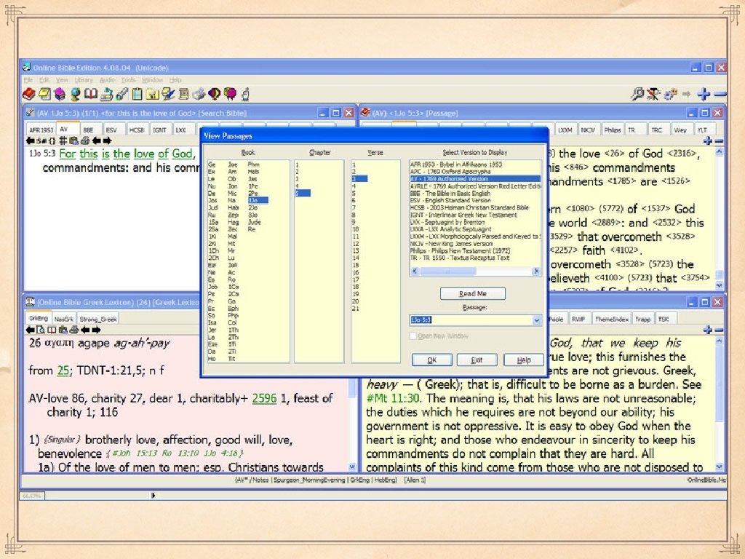This screenshot has width=745, height=559.
Task: Open the Tools menu
Action: pos(128,80)
